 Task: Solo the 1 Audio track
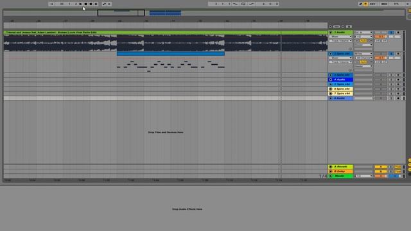(391, 32)
